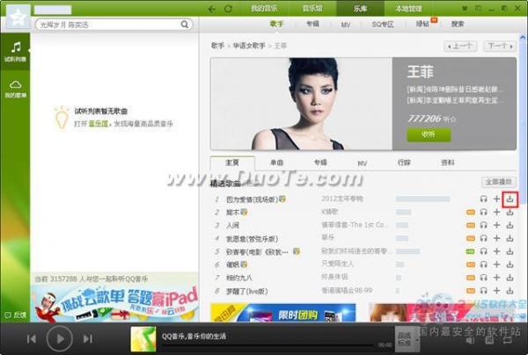Click 反馈 feedback link in sidebar
The width and height of the screenshot is (528, 355).
coord(16,315)
